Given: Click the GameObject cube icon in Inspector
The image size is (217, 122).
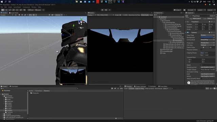Looking at the screenshot, I should pos(187,16).
